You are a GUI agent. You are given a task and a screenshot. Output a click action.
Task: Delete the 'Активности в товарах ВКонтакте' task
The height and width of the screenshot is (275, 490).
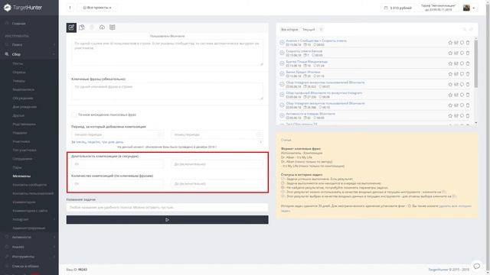point(468,115)
